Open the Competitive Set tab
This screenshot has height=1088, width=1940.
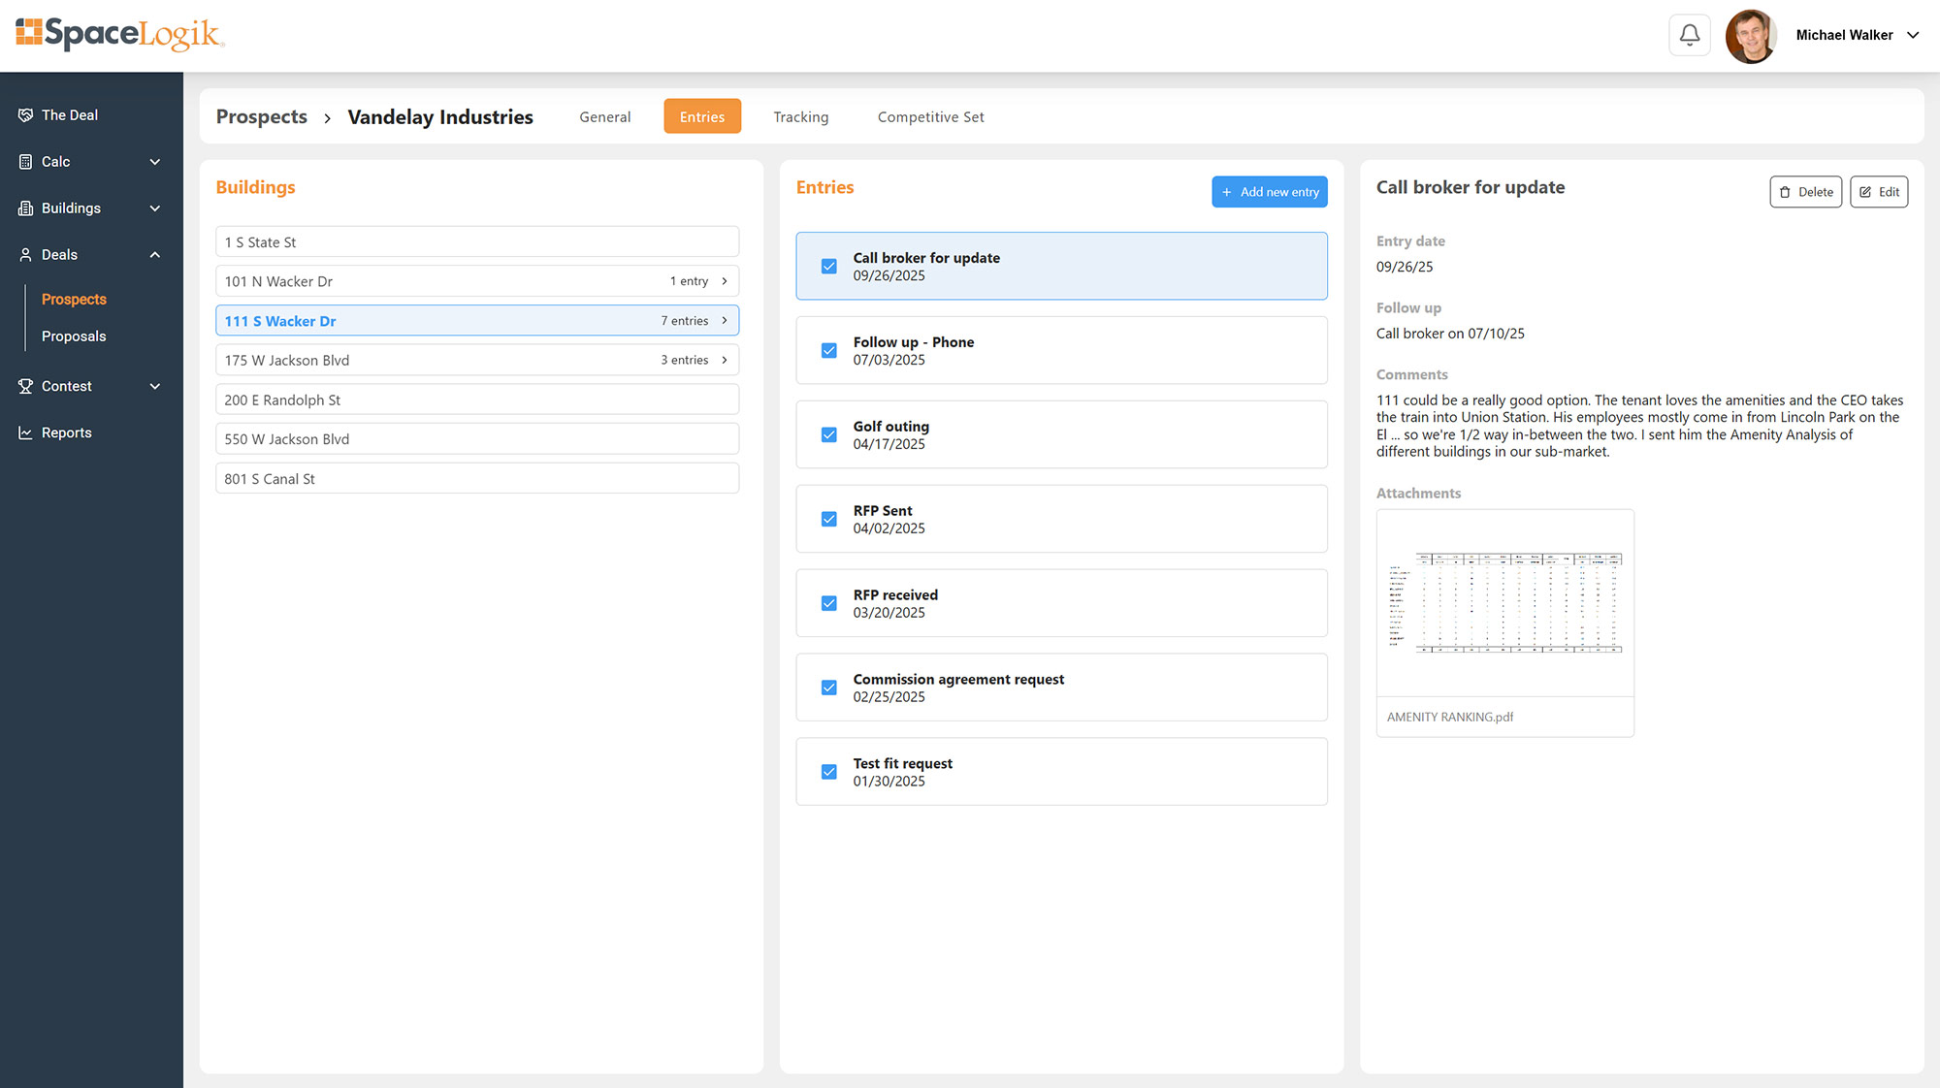(x=929, y=116)
